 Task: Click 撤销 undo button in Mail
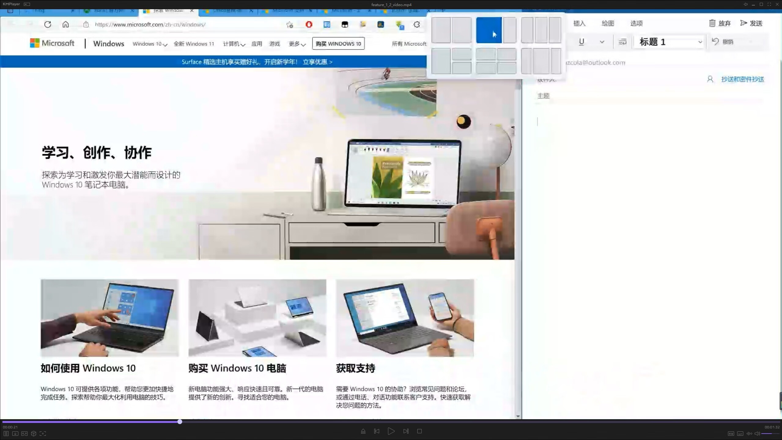click(x=723, y=42)
